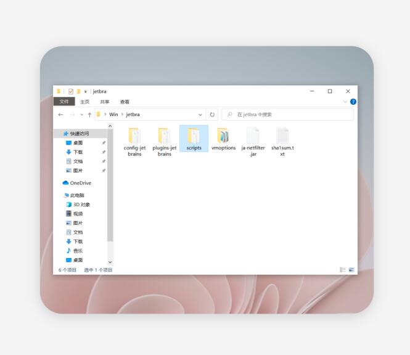Open the address bar history dropdown
The width and height of the screenshot is (410, 355).
point(200,115)
